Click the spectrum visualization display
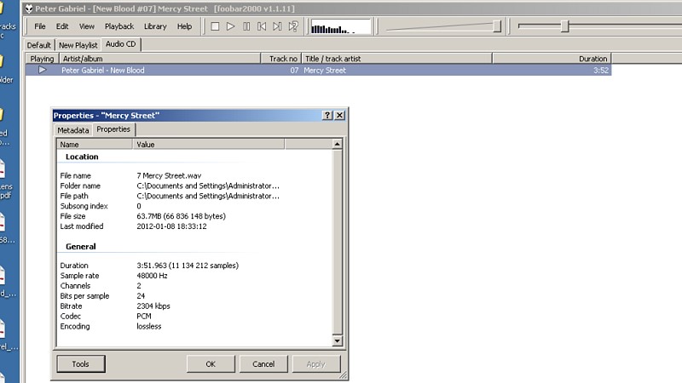The width and height of the screenshot is (682, 383). point(340,27)
